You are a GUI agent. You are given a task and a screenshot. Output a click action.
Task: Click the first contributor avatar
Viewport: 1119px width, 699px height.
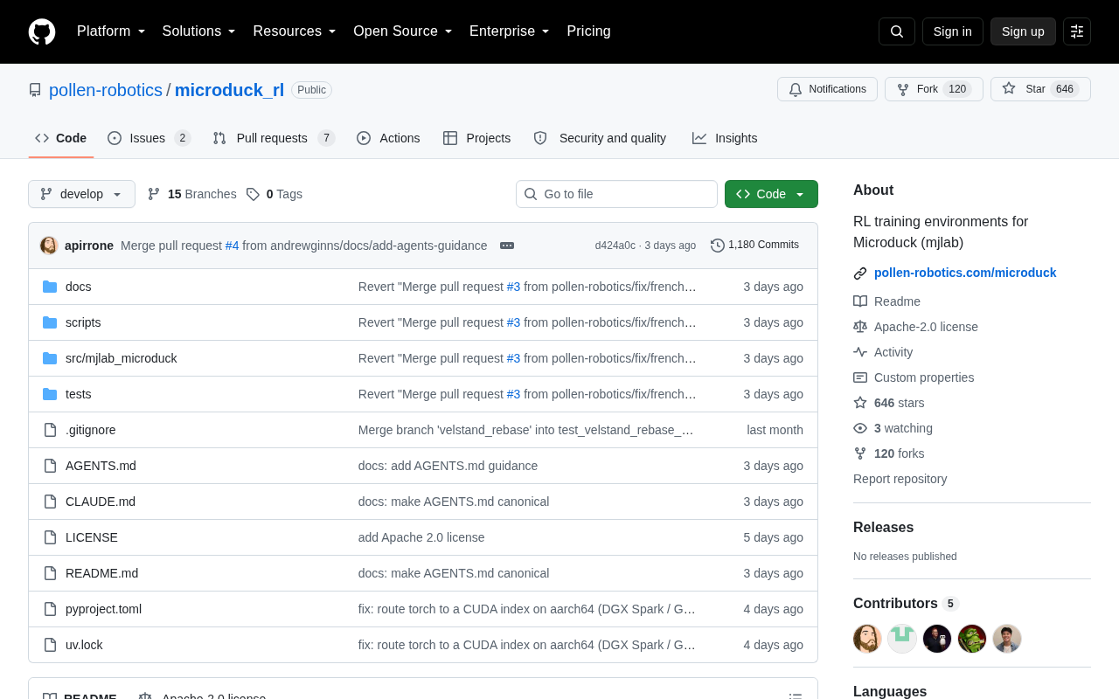coord(867,639)
